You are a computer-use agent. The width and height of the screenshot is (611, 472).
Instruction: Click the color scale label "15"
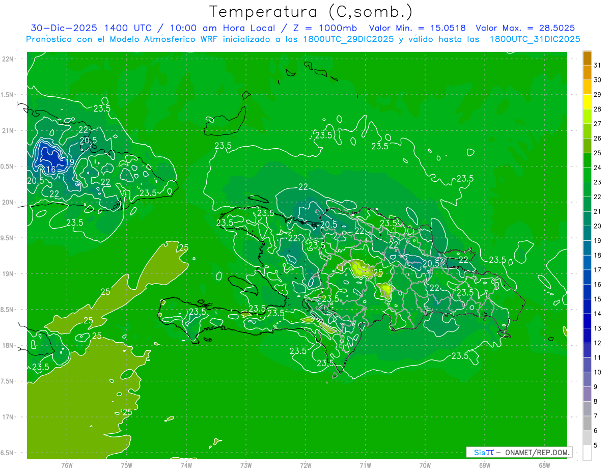pyautogui.click(x=598, y=299)
